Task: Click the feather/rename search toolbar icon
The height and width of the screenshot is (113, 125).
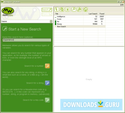Action: pos(56,9)
